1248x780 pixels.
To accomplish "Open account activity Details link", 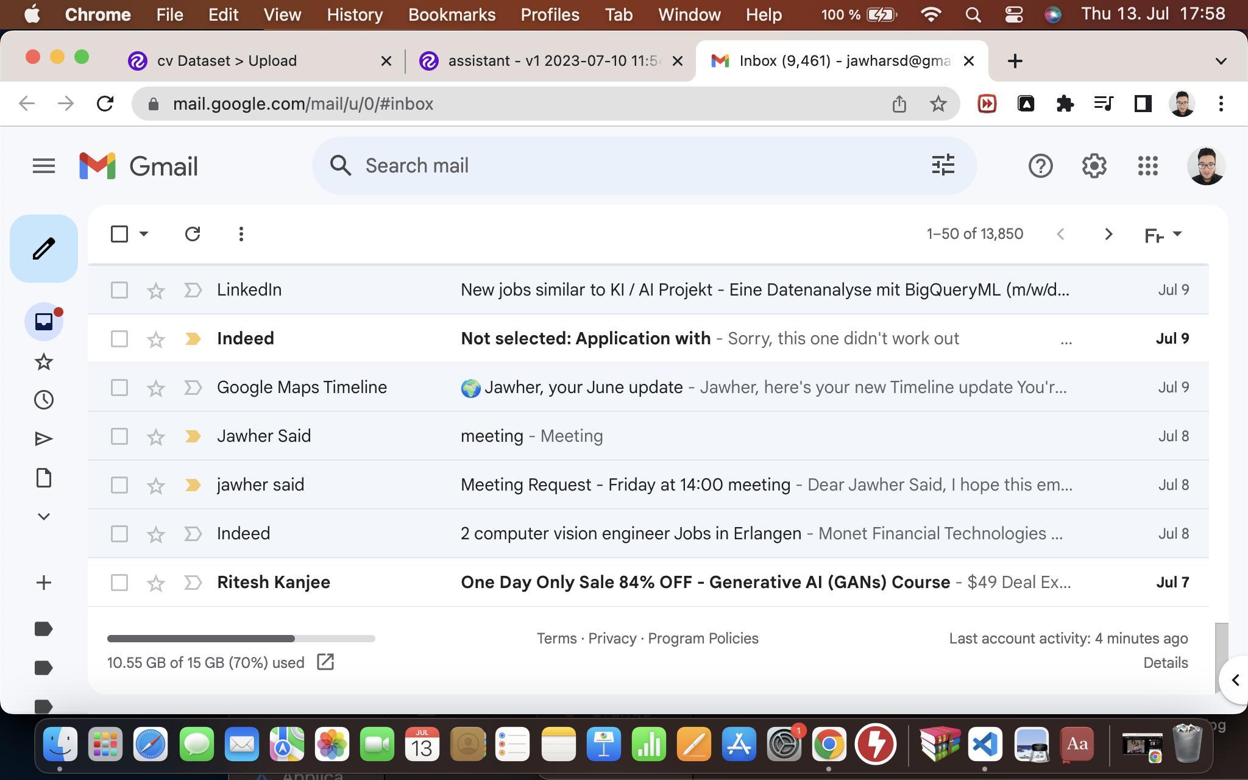I will (1165, 662).
